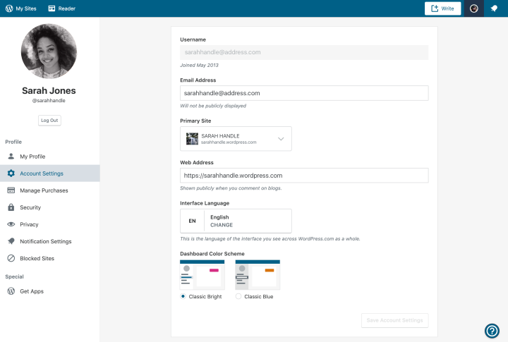Screen dimensions: 508x342
Task: Click the Privacy eye icon
Action: [11, 224]
